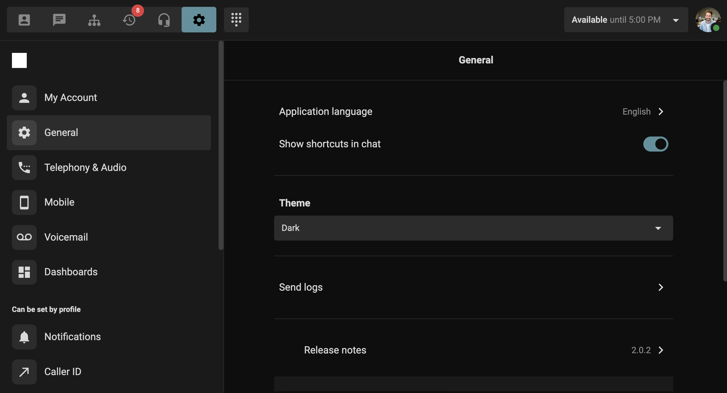727x393 pixels.
Task: Click the headset icon in toolbar
Action: coord(164,20)
